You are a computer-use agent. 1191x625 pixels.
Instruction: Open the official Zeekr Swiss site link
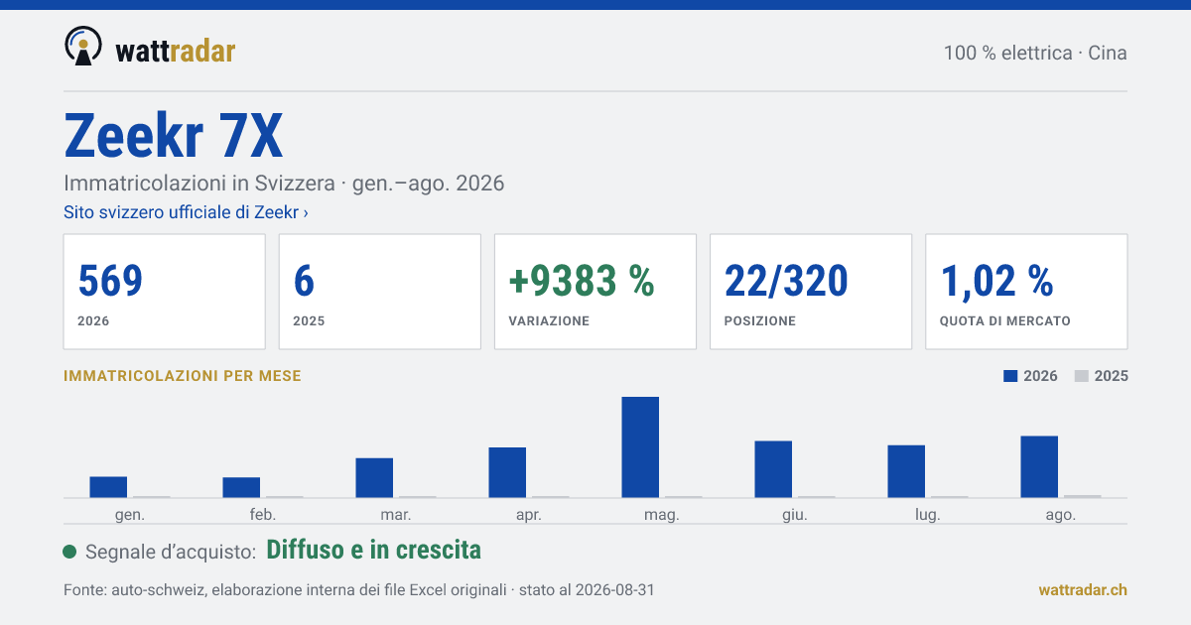186,212
